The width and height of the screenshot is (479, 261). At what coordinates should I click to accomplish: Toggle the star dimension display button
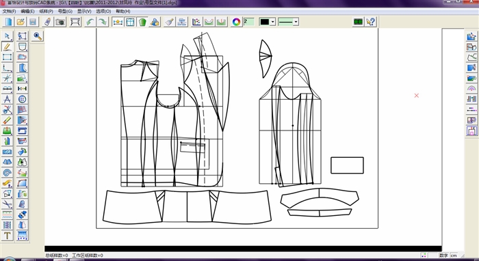[118, 22]
